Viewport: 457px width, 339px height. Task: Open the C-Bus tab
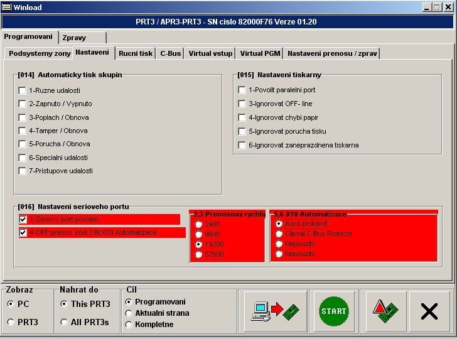(170, 53)
